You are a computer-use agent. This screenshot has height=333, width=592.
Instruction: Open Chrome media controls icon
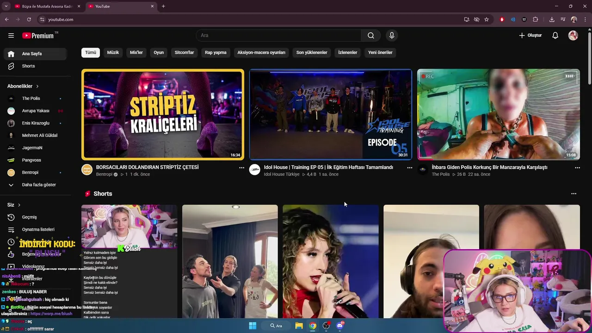(563, 19)
